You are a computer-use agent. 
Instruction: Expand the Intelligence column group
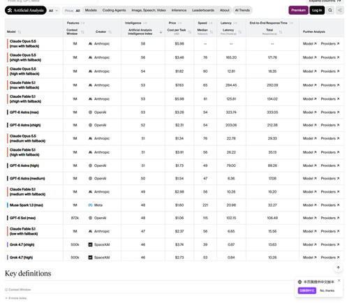pyautogui.click(x=145, y=23)
